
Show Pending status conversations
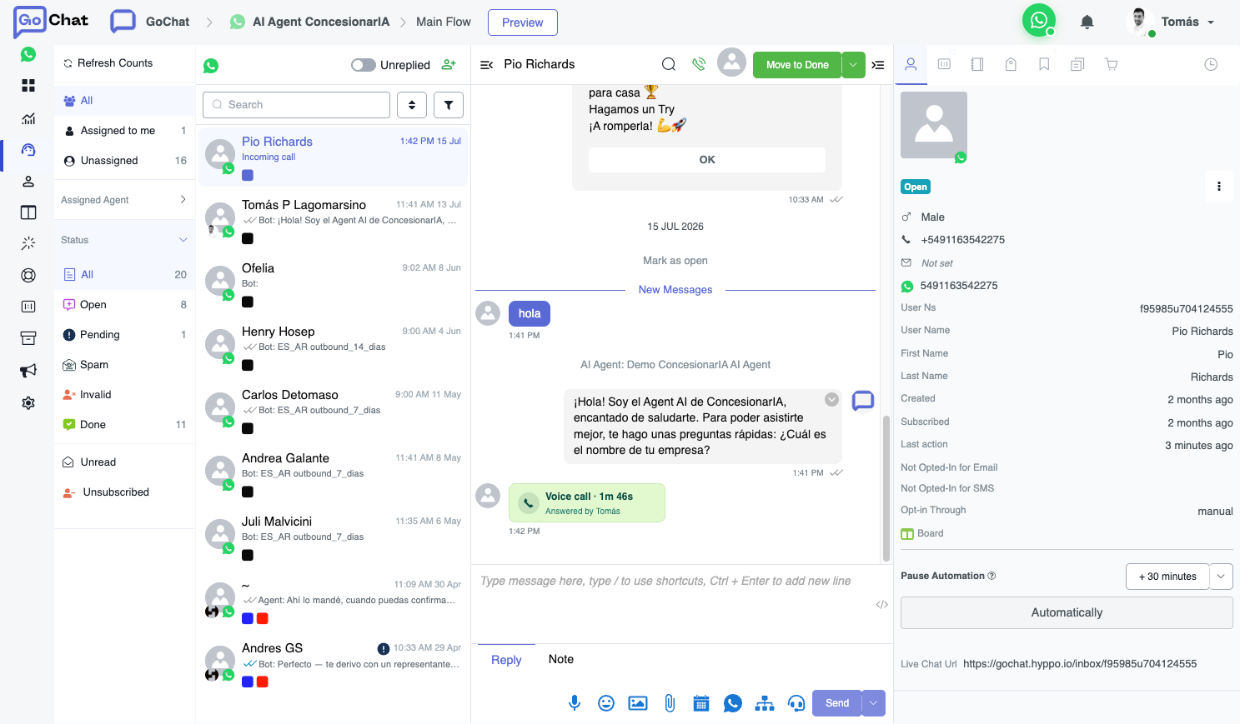click(x=124, y=335)
